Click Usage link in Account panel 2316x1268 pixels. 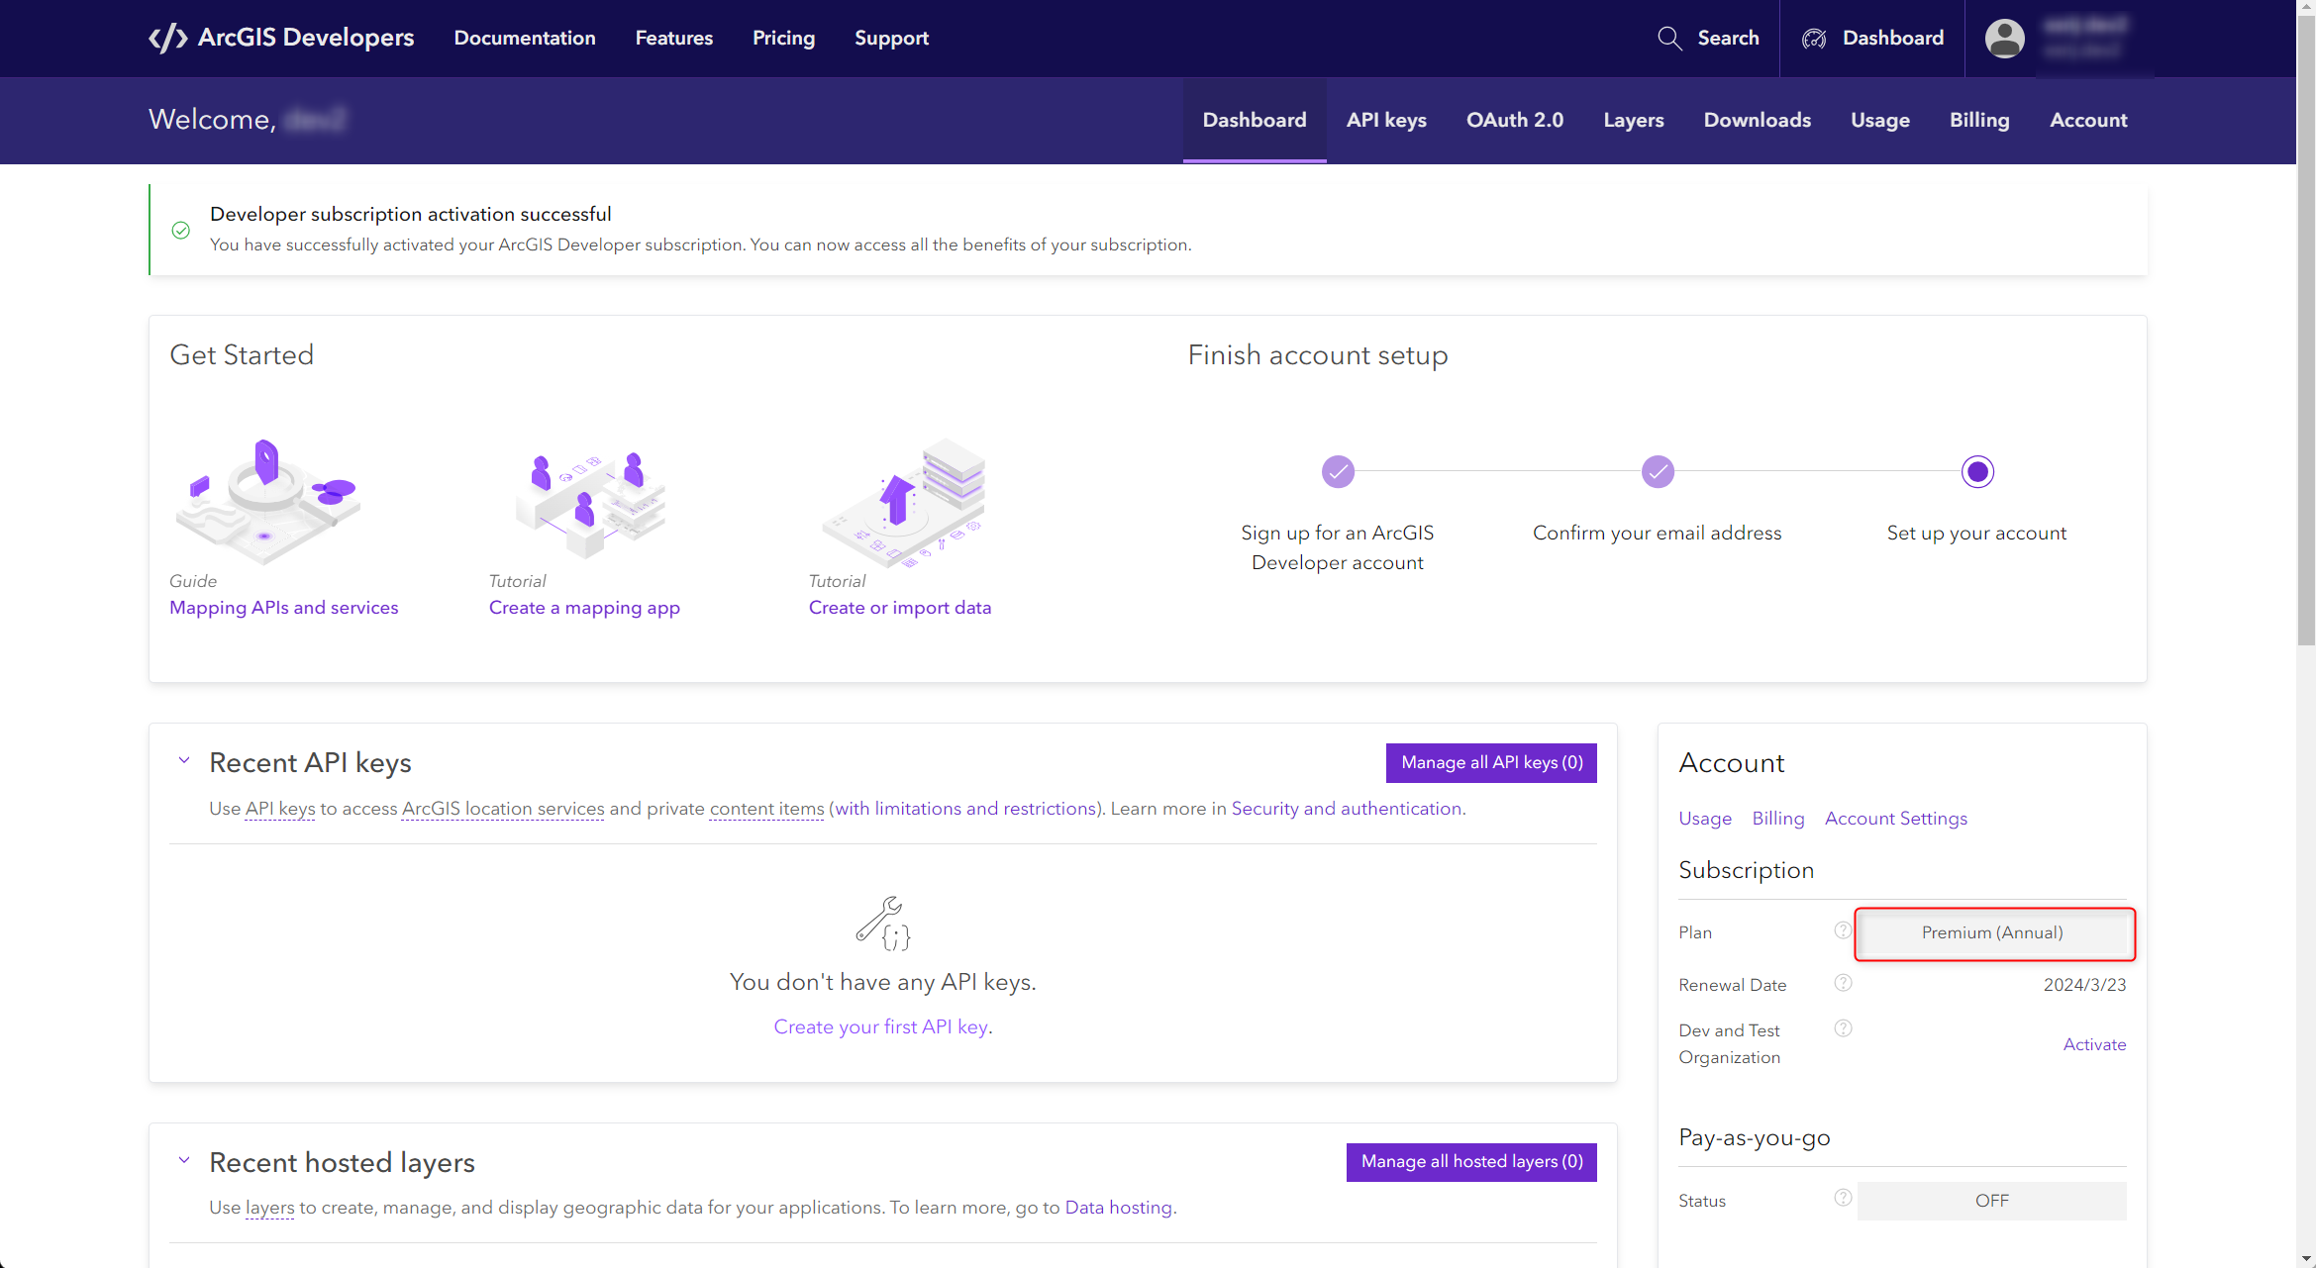click(1705, 819)
